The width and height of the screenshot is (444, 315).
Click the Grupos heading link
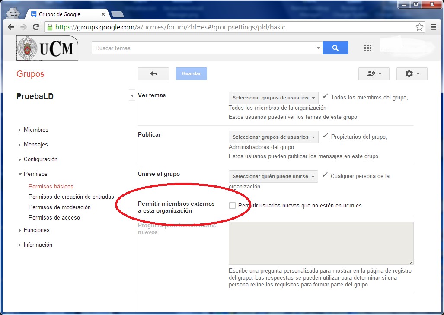click(x=30, y=74)
